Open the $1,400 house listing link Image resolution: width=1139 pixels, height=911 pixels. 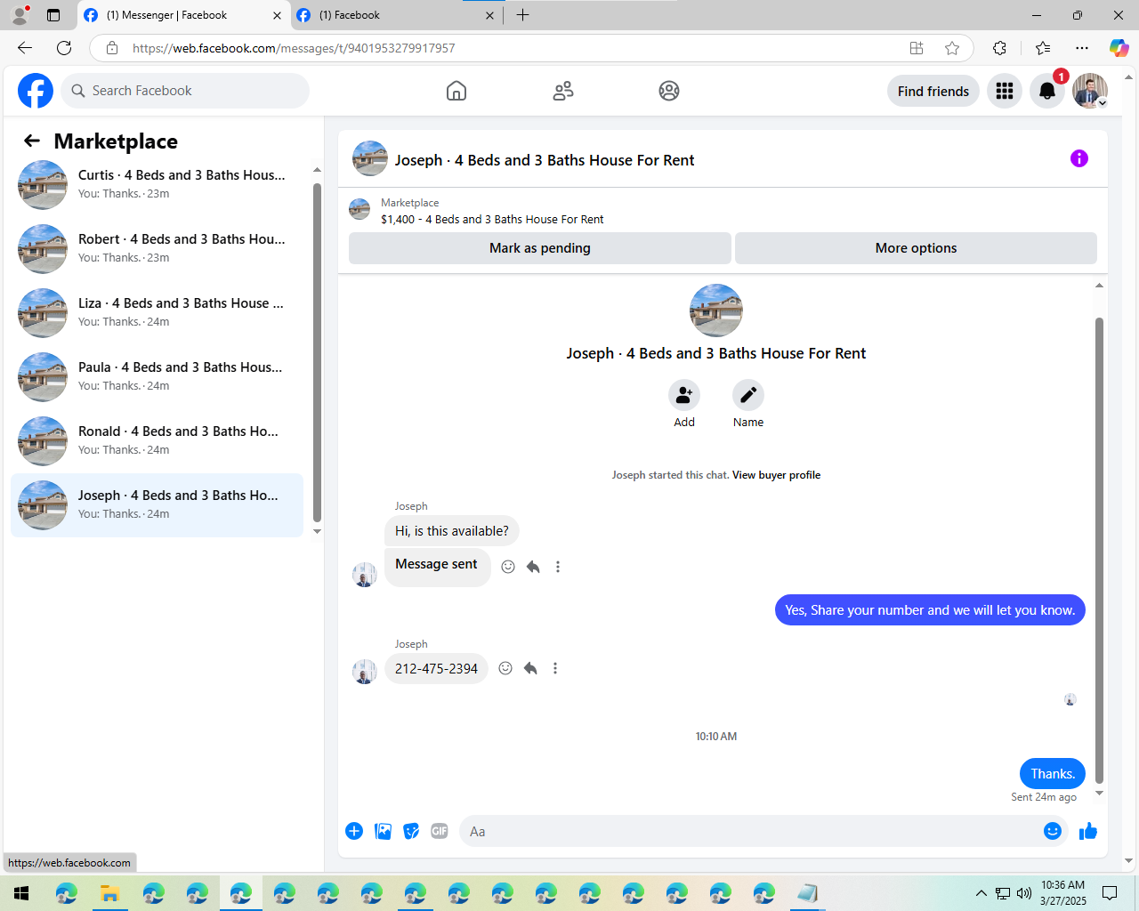[492, 220]
